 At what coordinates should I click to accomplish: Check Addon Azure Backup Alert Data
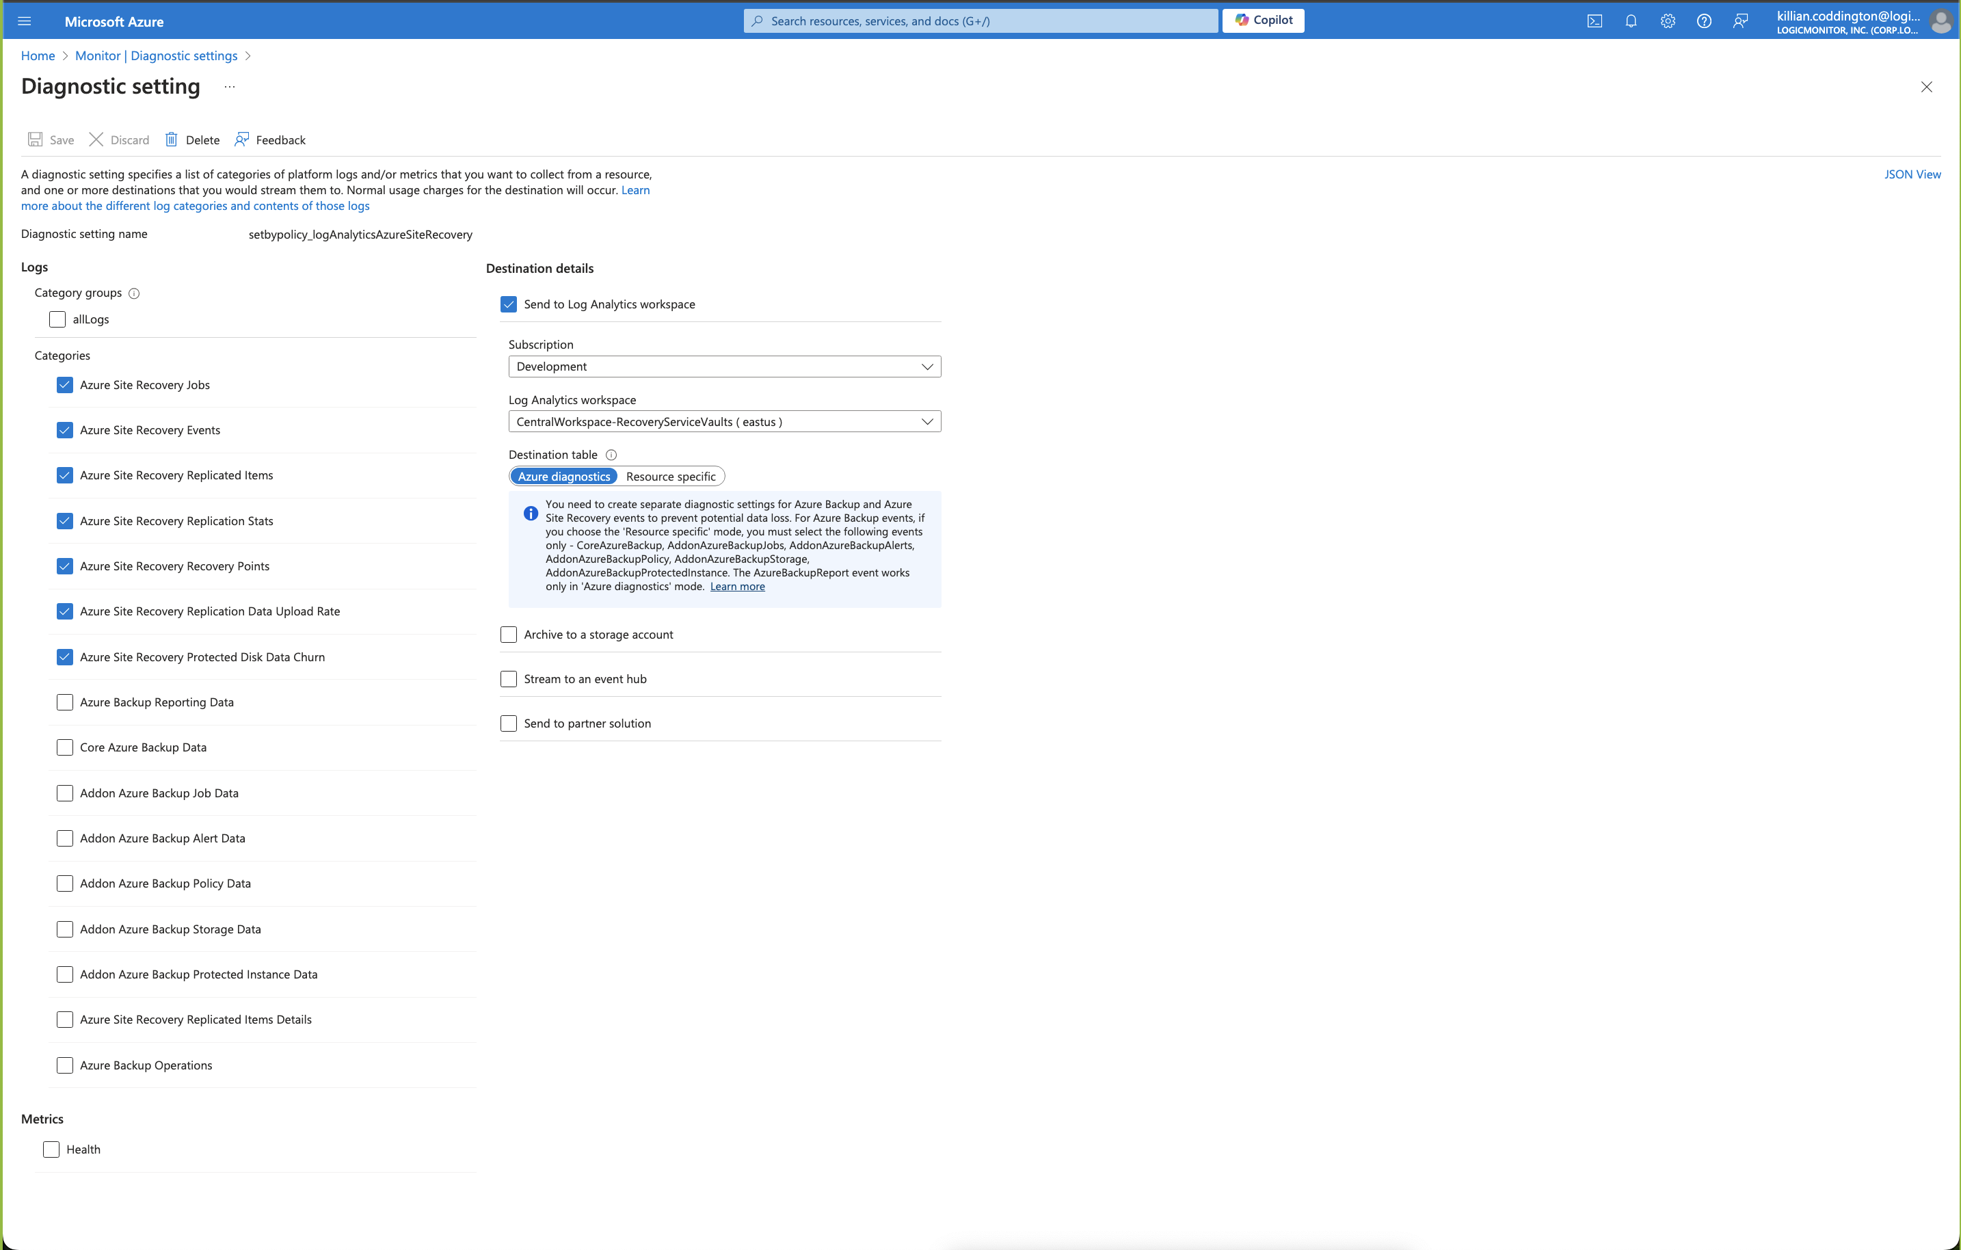pos(65,838)
